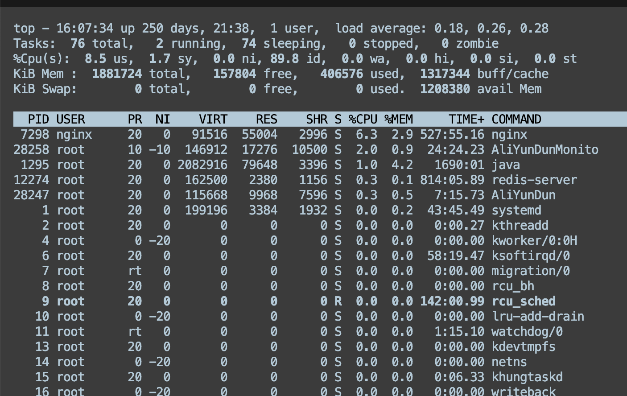The image size is (627, 396).
Task: Click the 1208380 avail Mem value
Action: click(445, 89)
